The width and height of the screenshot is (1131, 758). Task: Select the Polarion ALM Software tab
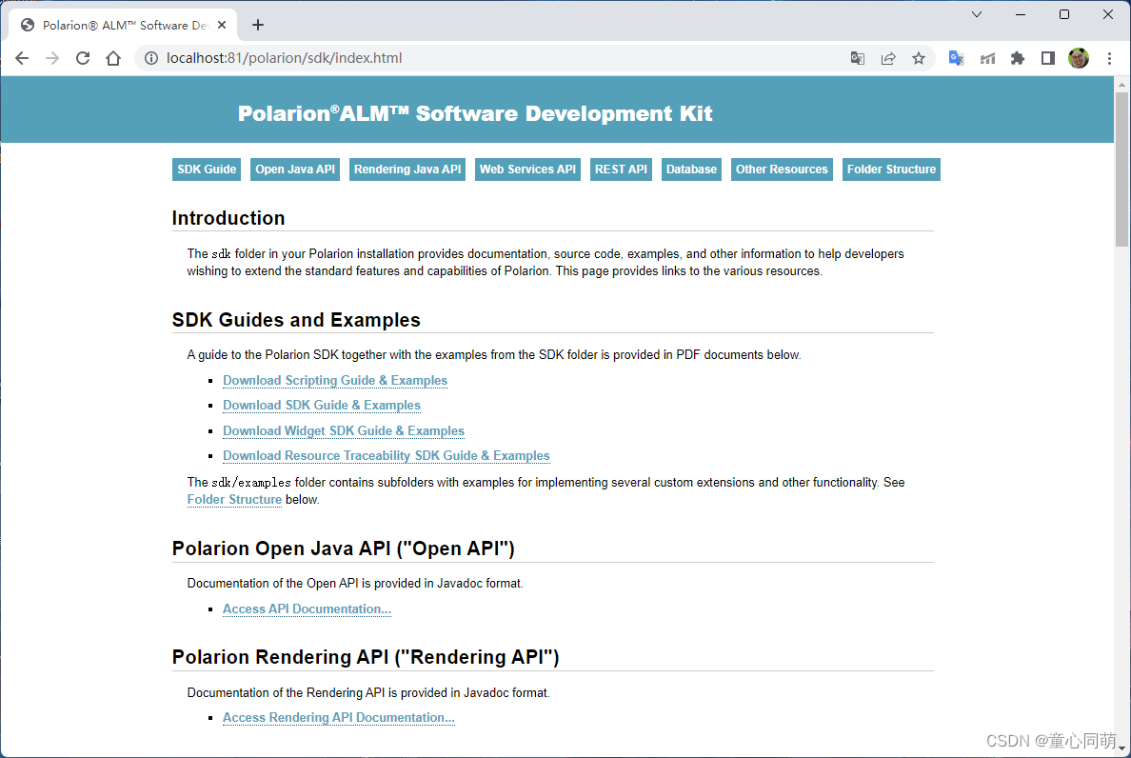(124, 26)
